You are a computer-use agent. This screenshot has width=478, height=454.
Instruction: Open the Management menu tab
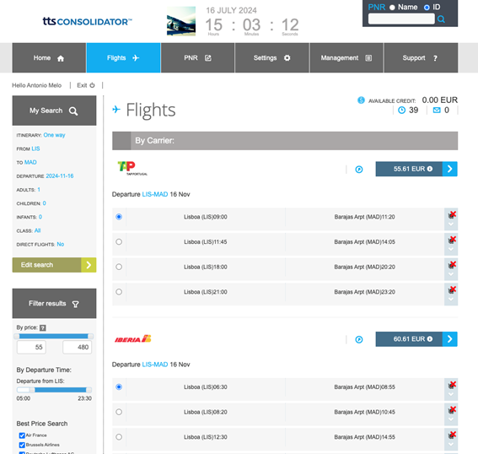pos(346,58)
